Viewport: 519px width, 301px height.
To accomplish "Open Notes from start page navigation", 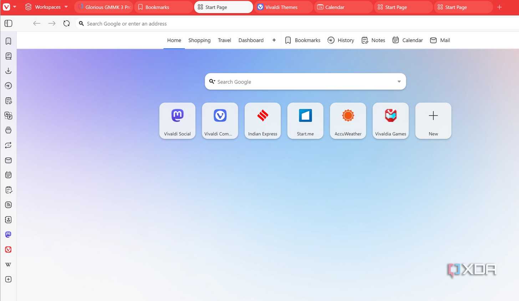I will click(373, 40).
